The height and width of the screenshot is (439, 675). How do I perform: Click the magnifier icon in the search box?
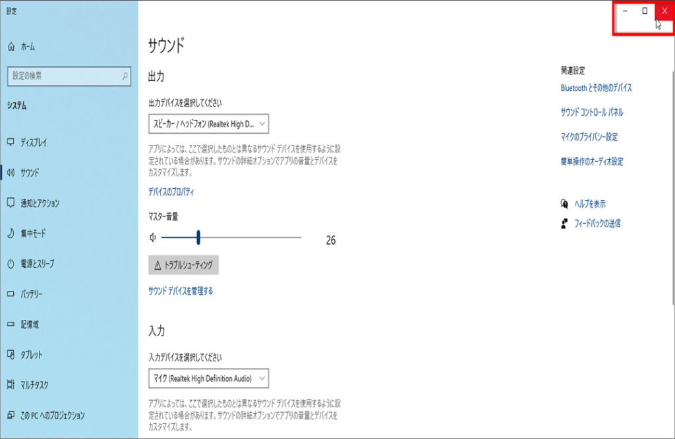point(125,76)
